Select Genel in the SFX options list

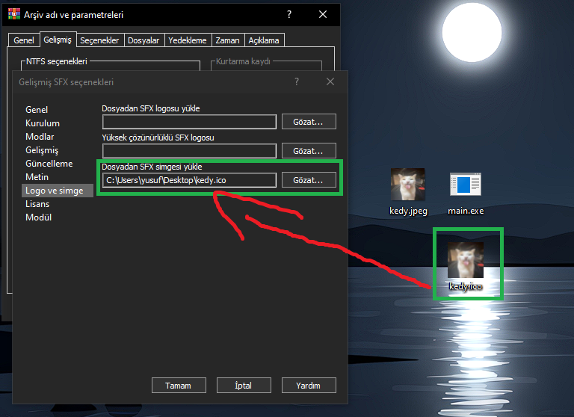37,109
